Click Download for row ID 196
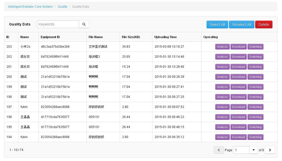 (238, 117)
